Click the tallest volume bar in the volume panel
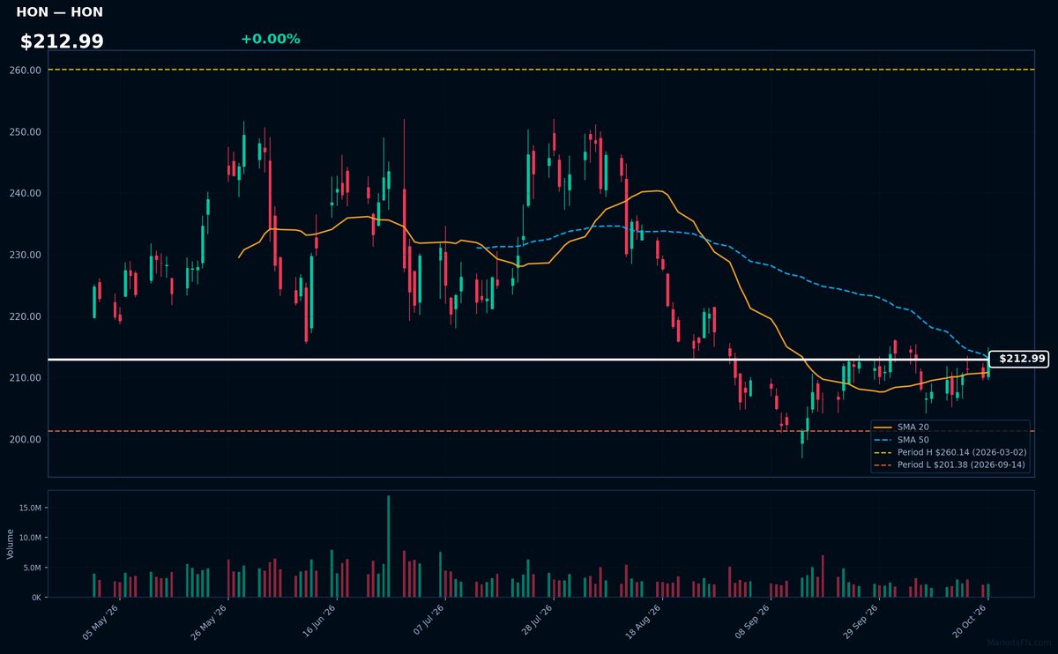The image size is (1058, 654). coord(388,546)
